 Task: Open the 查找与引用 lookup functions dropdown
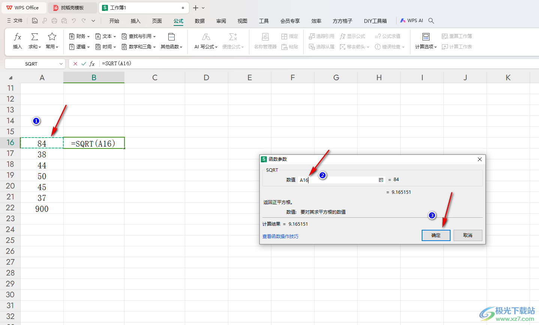tap(138, 36)
